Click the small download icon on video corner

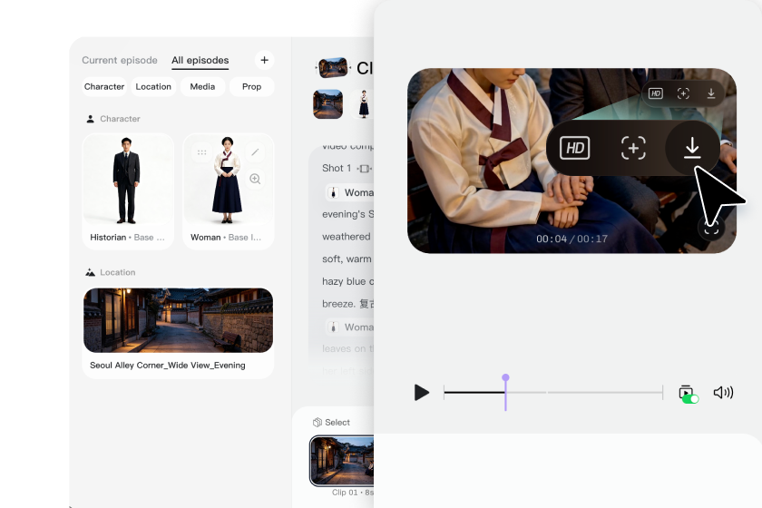click(711, 93)
